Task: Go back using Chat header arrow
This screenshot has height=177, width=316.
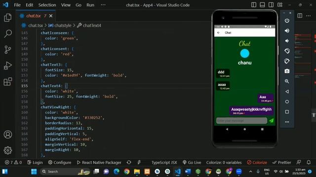Action: click(x=218, y=32)
